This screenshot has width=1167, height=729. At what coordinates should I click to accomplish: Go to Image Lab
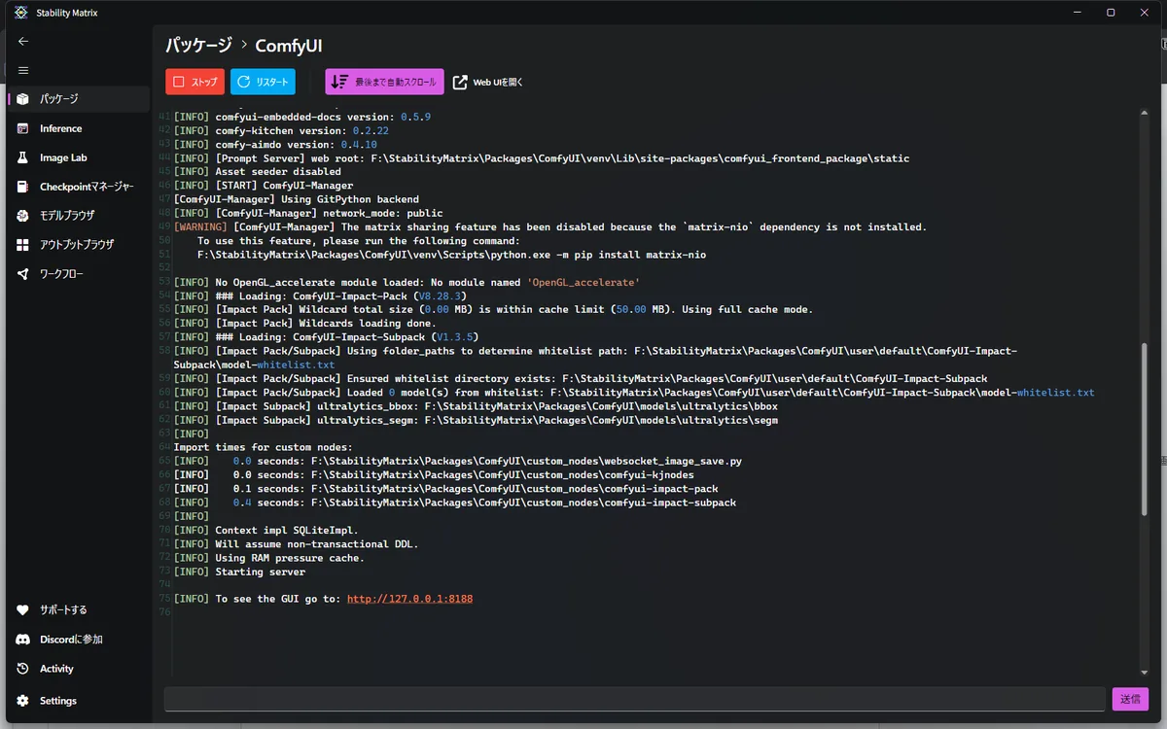[x=78, y=157]
